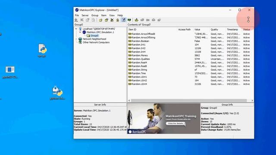
Task: Select the Random.String item row
Action: click(191, 70)
